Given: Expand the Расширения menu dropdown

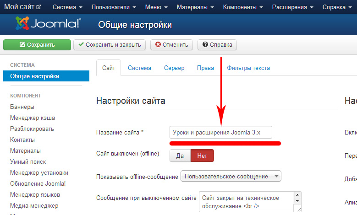Looking at the screenshot, I should [292, 7].
